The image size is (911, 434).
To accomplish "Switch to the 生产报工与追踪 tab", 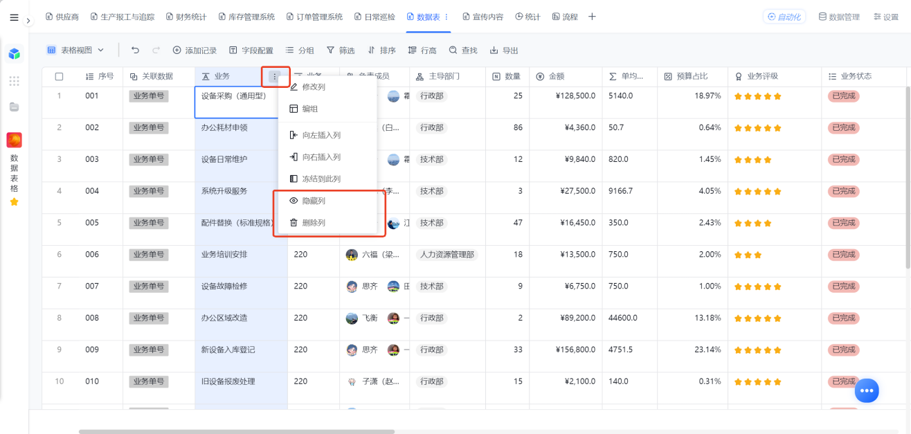I will click(123, 17).
